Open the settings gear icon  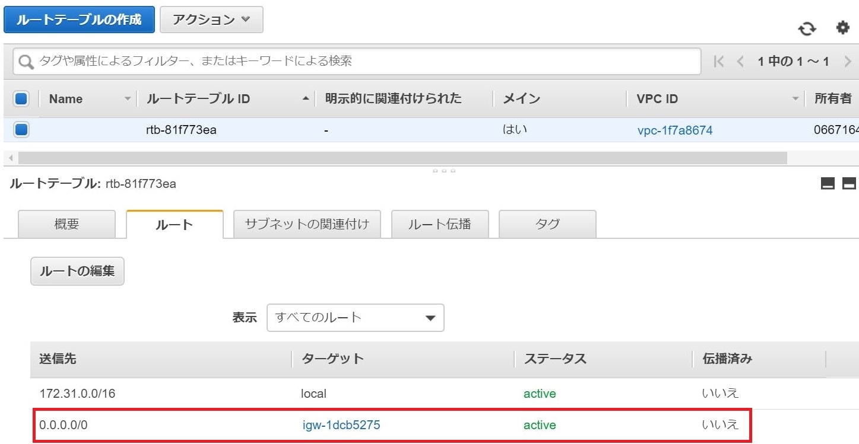pos(843,28)
